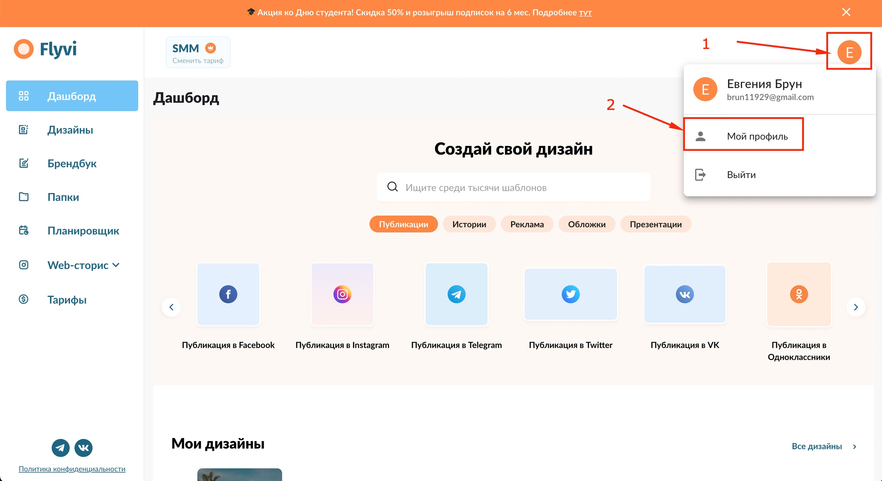The width and height of the screenshot is (882, 481).
Task: Pick the Odnoklassniki publication tile
Action: (799, 294)
